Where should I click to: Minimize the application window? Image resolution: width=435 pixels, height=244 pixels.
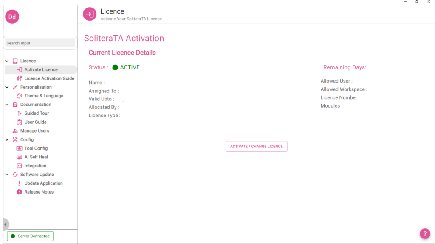pos(405,2)
